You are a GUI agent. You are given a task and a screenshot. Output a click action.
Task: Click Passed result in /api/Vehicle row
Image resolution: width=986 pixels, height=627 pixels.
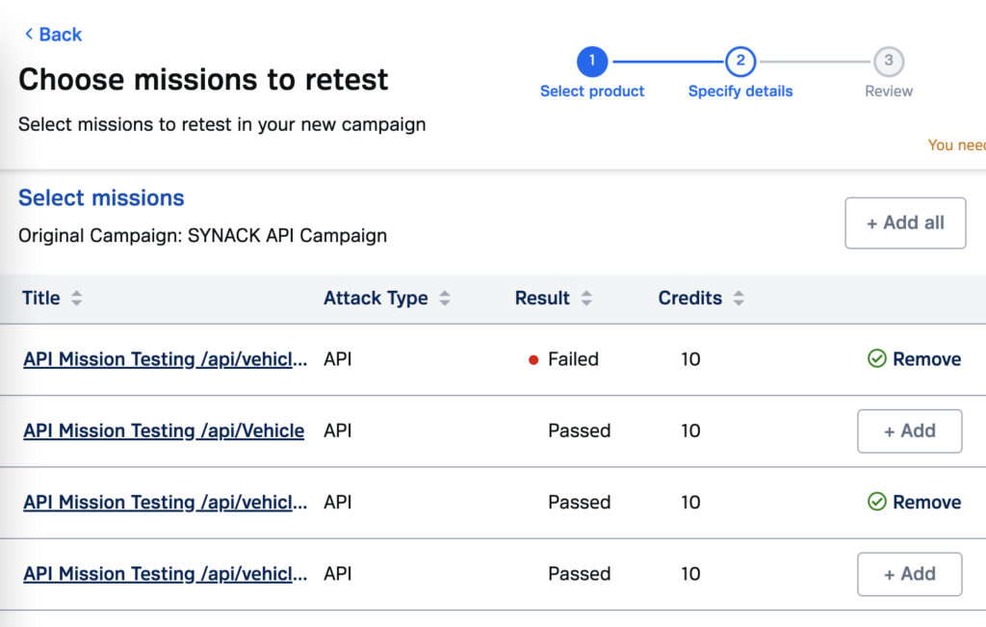(x=579, y=431)
